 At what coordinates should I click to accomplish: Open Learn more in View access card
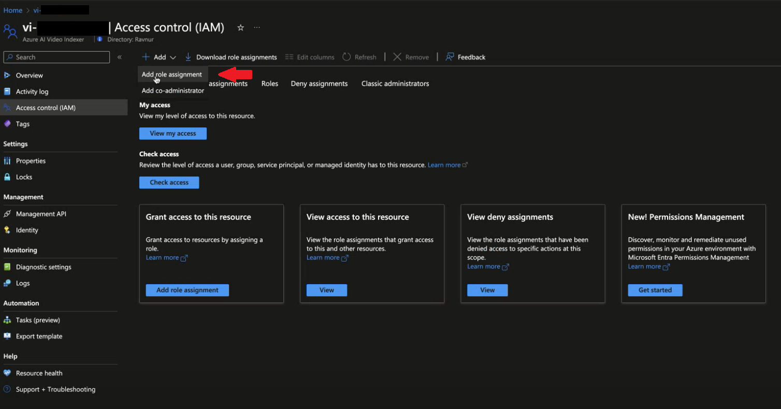[x=327, y=258]
